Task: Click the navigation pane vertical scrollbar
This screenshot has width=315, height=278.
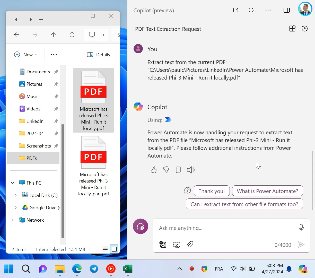Action: pyautogui.click(x=63, y=181)
